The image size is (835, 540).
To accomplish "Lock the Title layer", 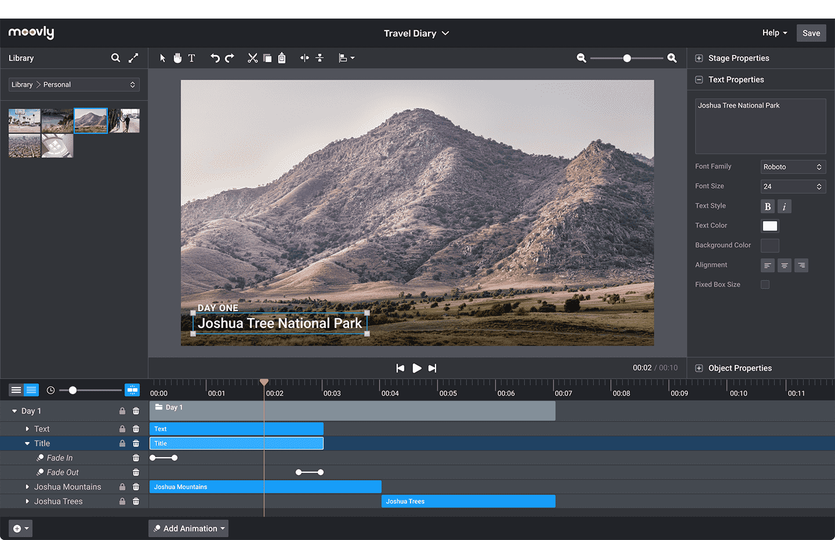I will point(122,443).
